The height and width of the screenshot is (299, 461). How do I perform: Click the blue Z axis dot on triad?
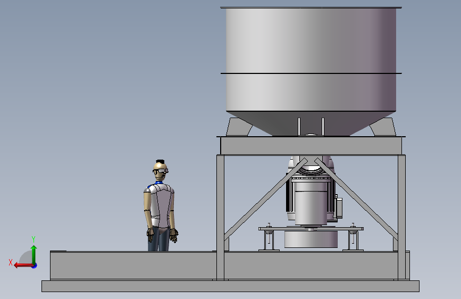click(x=35, y=265)
